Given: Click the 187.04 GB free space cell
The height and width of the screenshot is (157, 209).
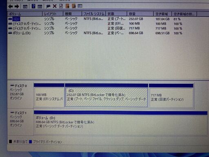Looking at the screenshot, I should pyautogui.click(x=162, y=19).
